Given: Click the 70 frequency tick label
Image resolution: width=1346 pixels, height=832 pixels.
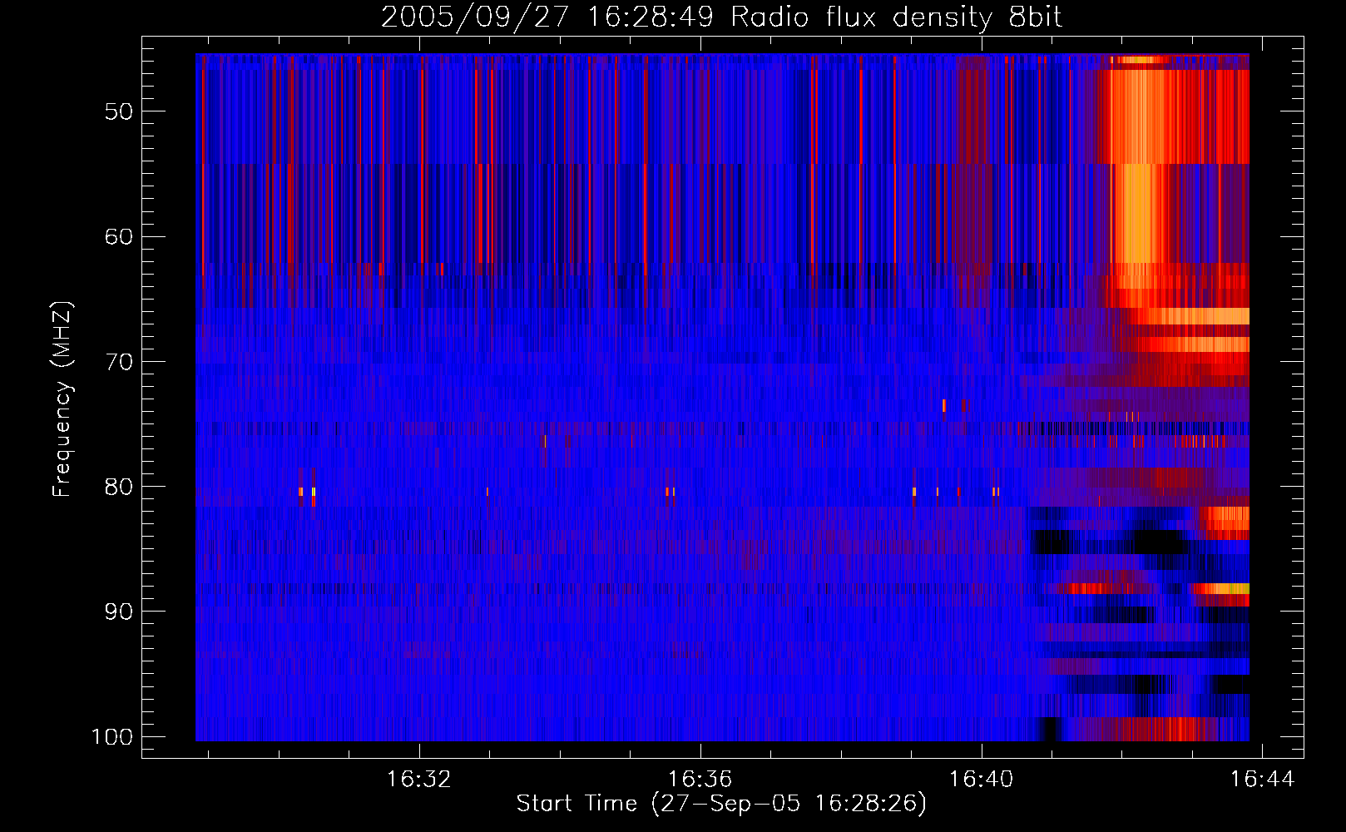Looking at the screenshot, I should (119, 362).
